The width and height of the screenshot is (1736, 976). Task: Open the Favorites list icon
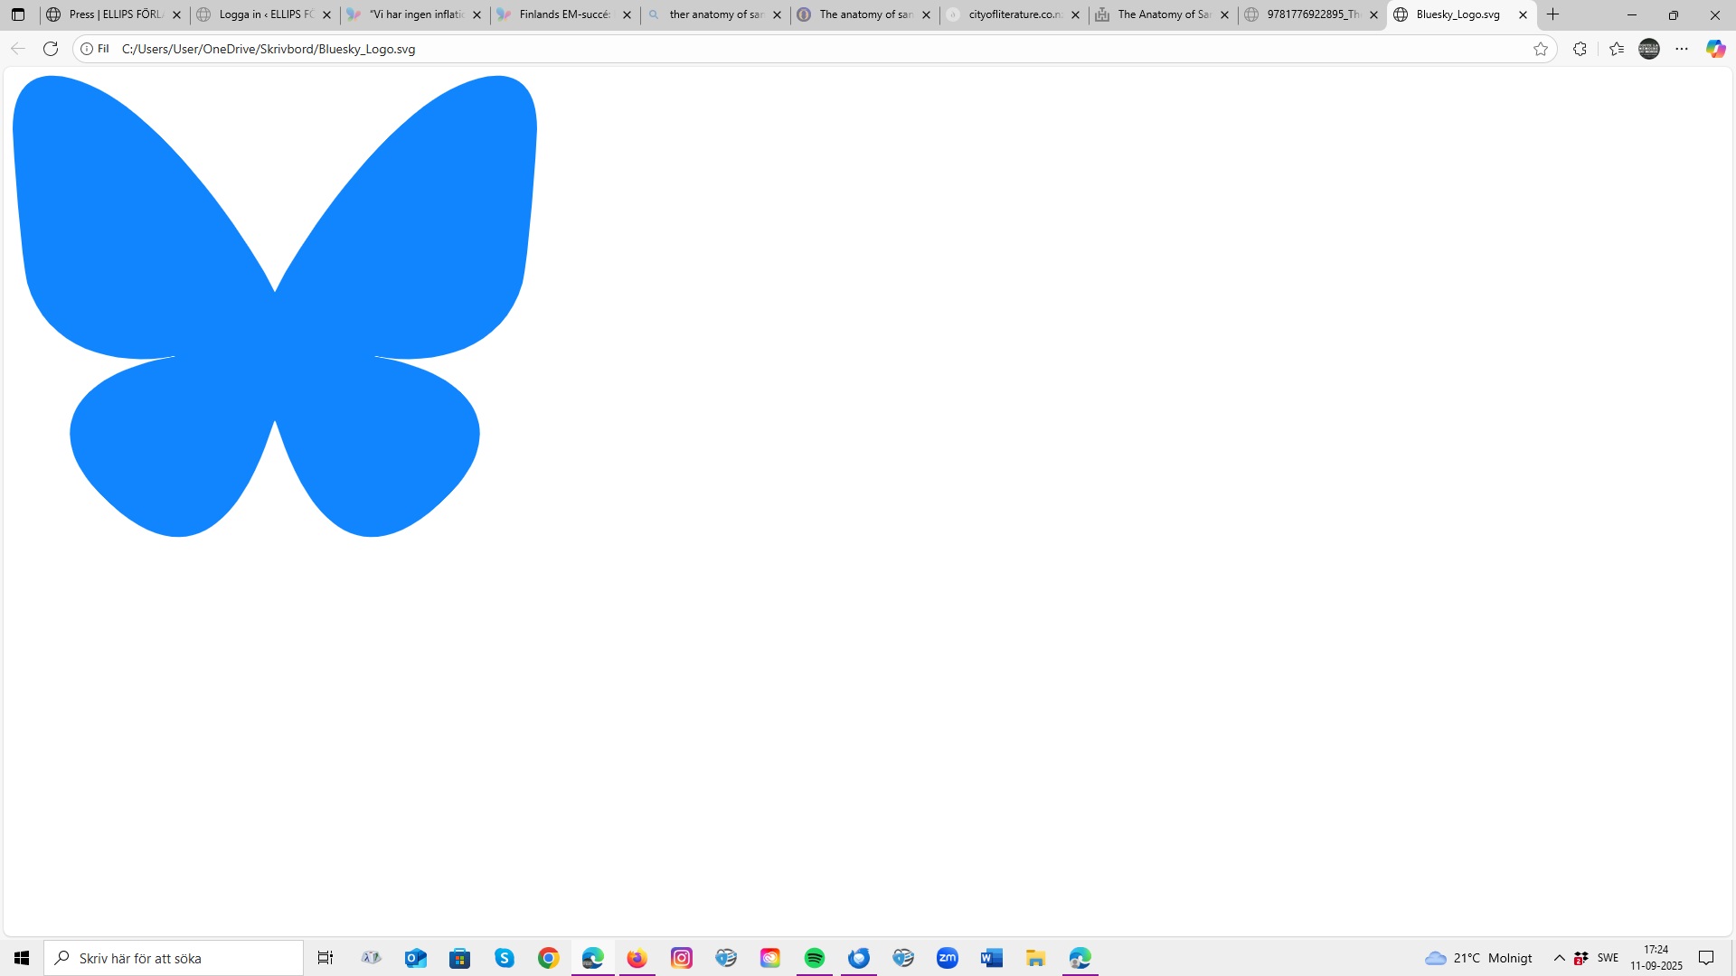1617,49
